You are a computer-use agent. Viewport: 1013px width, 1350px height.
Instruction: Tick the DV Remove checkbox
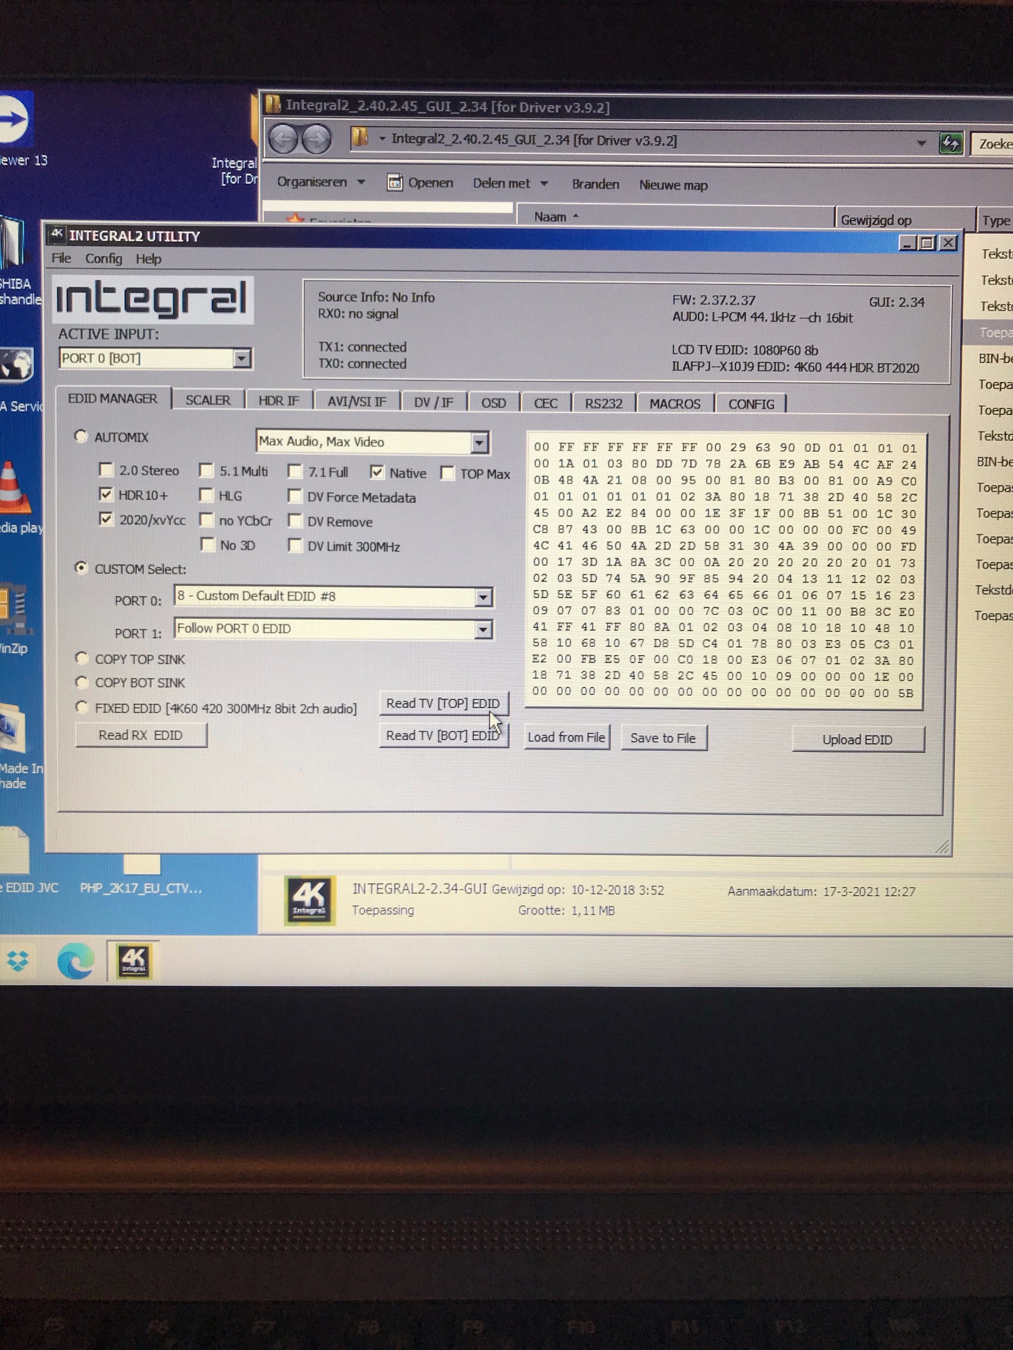click(x=295, y=521)
